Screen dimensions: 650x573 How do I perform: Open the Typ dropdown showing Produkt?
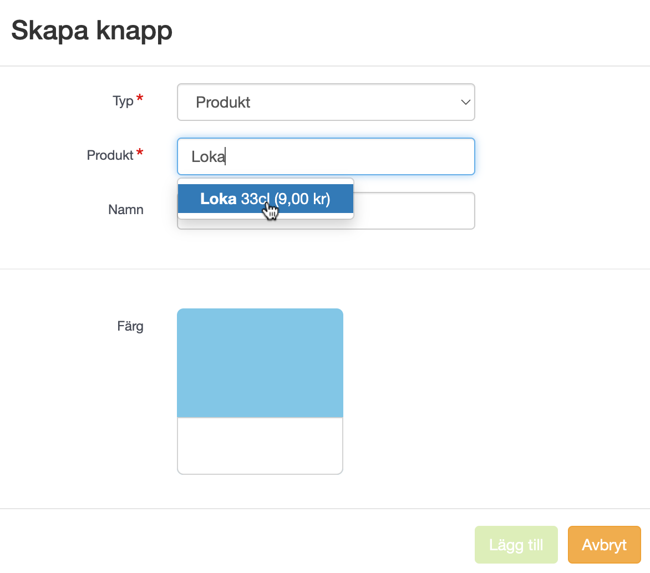pyautogui.click(x=326, y=102)
